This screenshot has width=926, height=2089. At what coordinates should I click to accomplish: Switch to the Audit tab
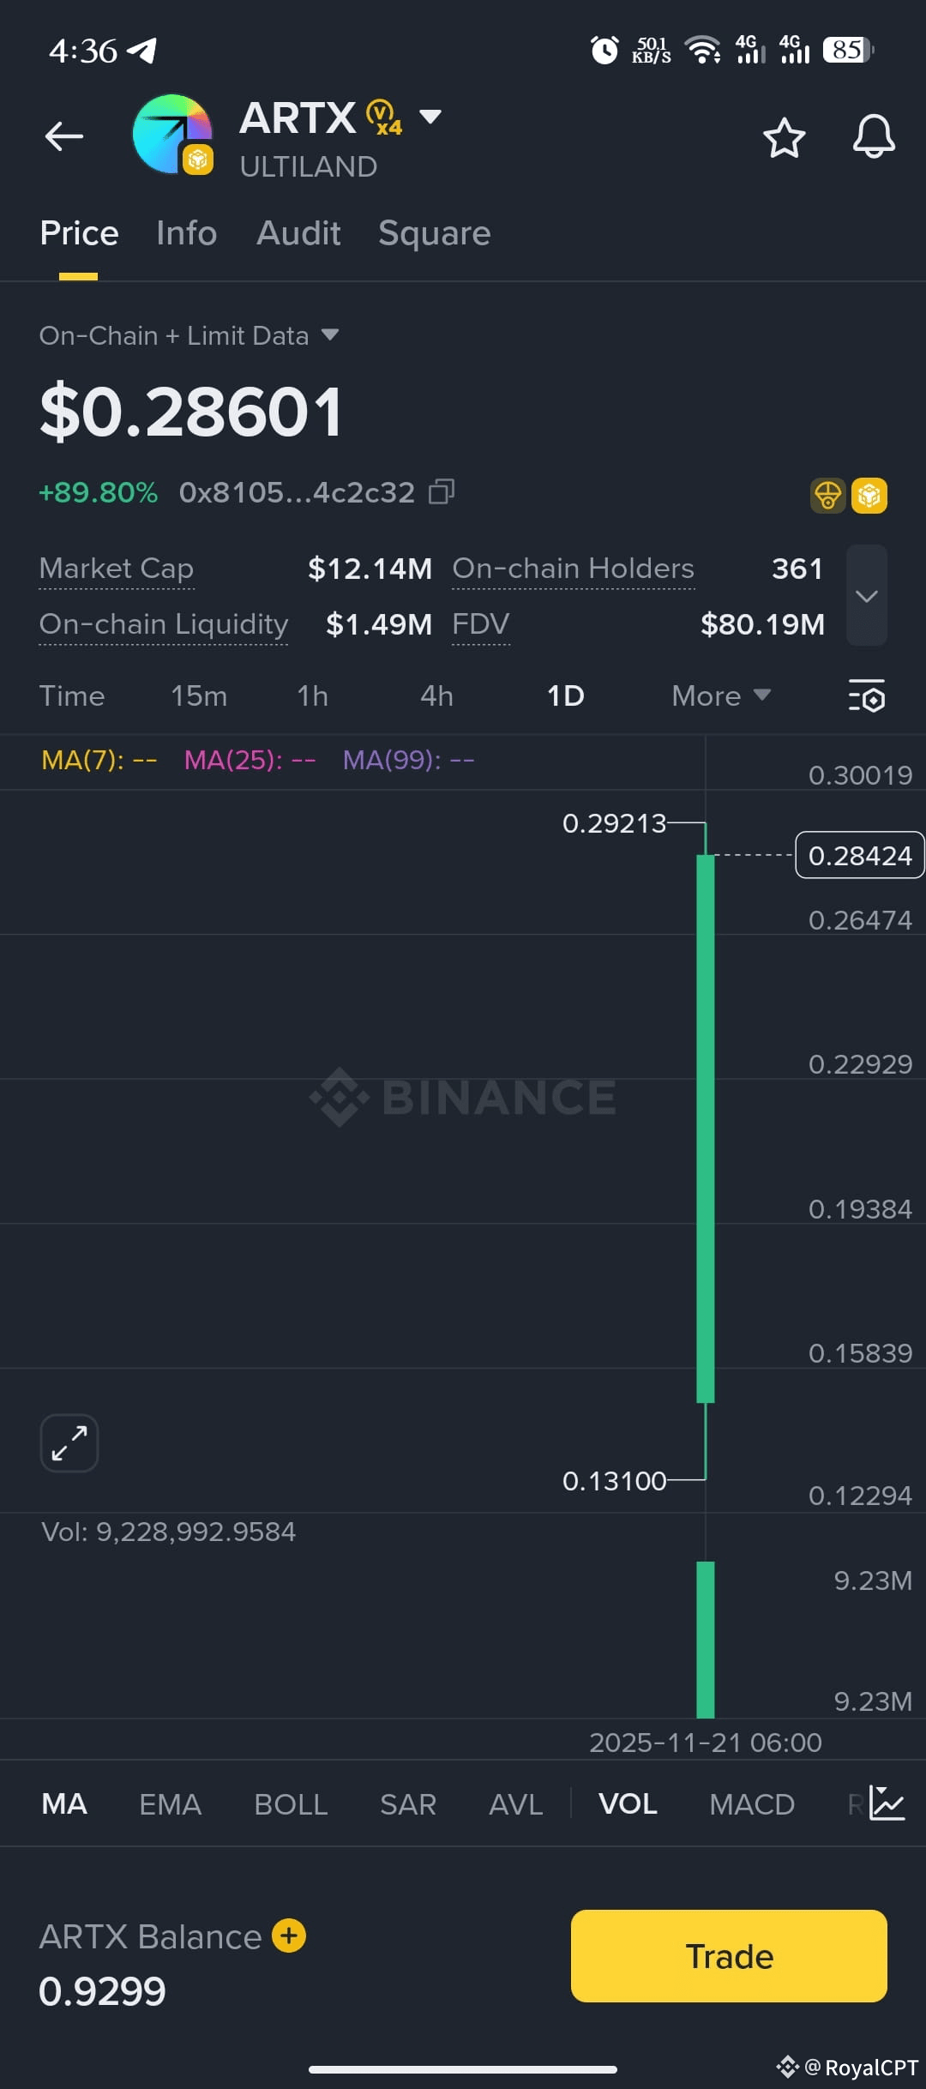click(x=298, y=233)
